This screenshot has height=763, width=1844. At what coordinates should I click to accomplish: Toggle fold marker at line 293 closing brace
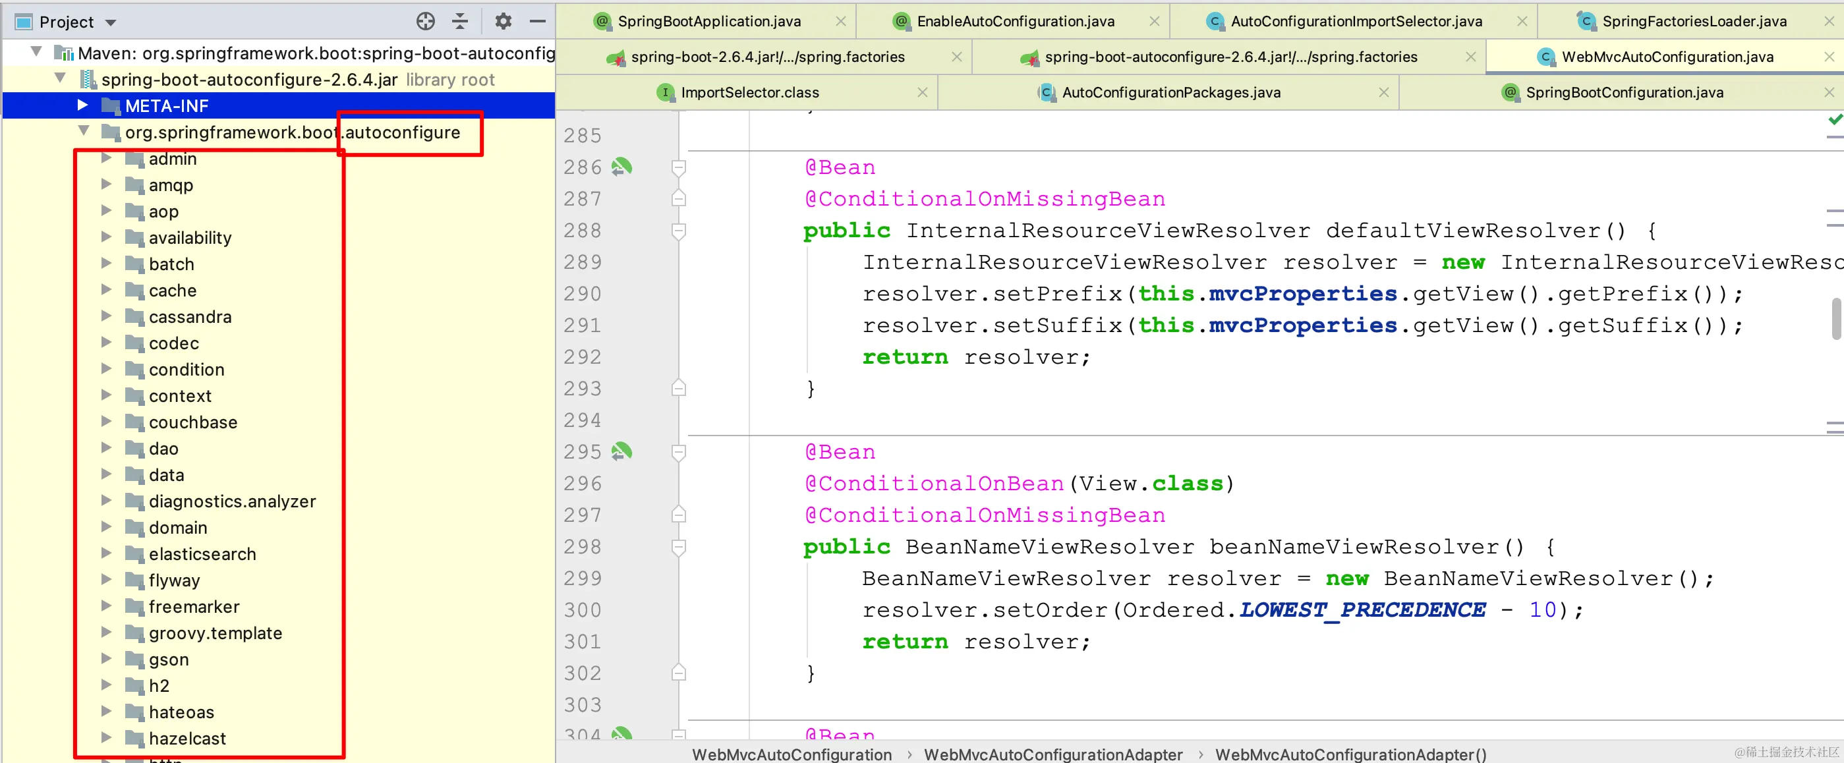pos(679,389)
